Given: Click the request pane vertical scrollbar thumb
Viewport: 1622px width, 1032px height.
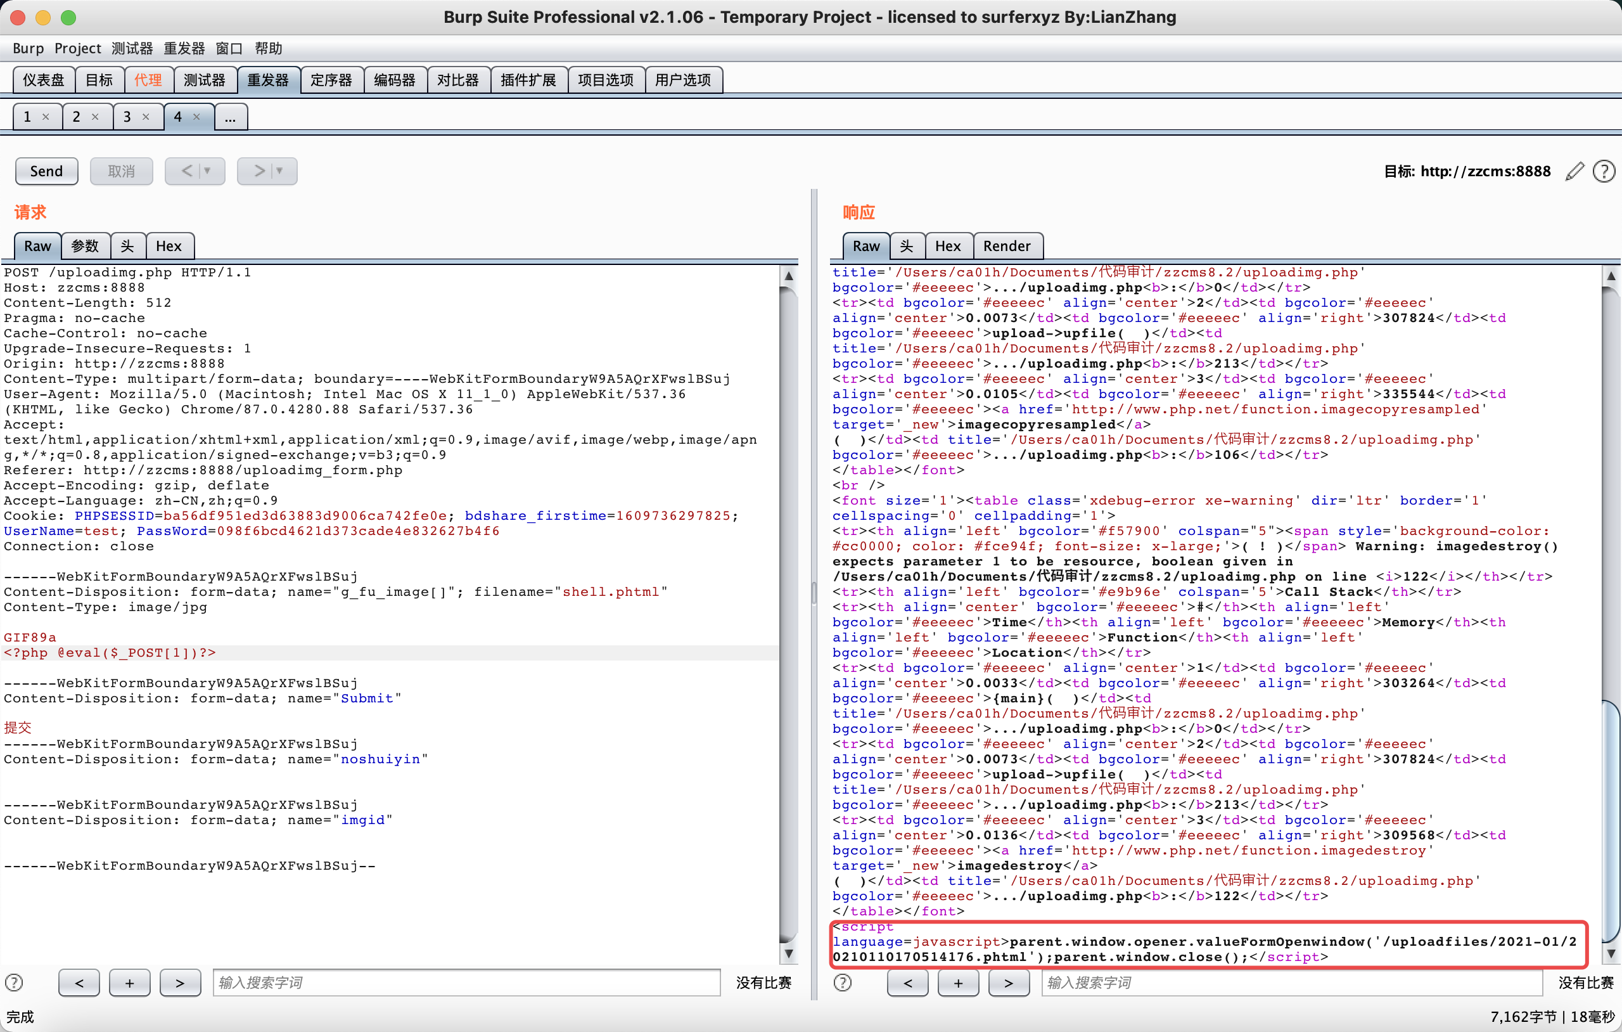Looking at the screenshot, I should coord(788,614).
